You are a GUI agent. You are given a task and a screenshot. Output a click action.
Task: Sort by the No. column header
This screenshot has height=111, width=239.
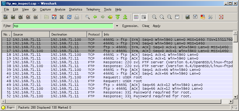point(7,34)
